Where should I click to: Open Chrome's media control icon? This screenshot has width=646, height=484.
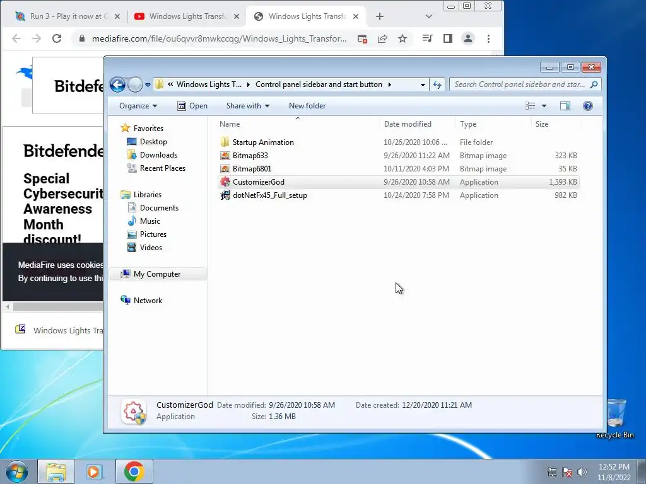(x=427, y=38)
